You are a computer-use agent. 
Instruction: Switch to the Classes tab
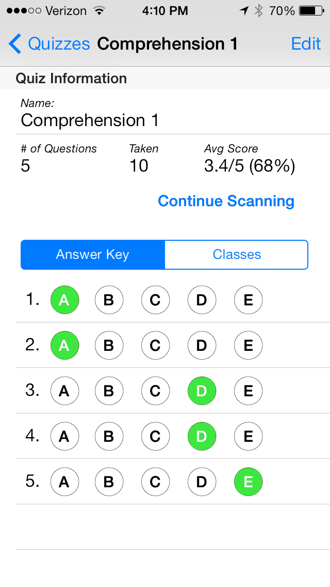point(237,255)
